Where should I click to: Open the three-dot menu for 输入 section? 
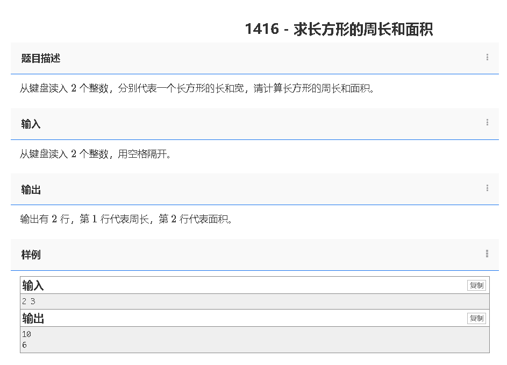click(487, 123)
